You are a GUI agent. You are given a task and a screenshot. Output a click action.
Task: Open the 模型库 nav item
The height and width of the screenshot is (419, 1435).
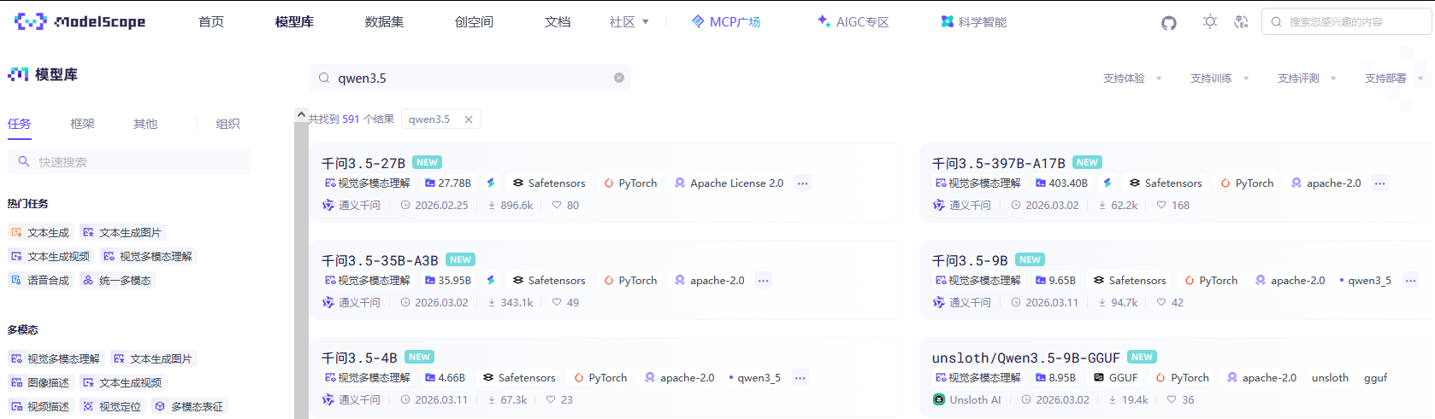tap(294, 22)
